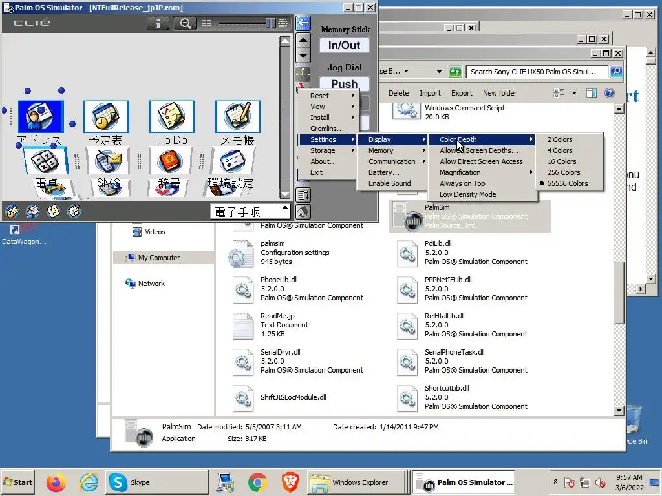Open the メモ帳 memo pad app icon
Screen dimensions: 662x496
click(x=237, y=116)
